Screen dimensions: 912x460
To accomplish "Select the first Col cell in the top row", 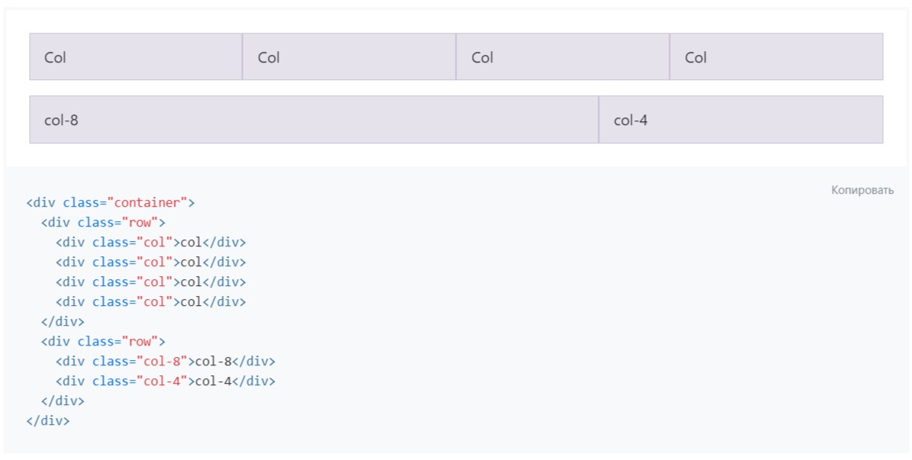I will coord(134,56).
